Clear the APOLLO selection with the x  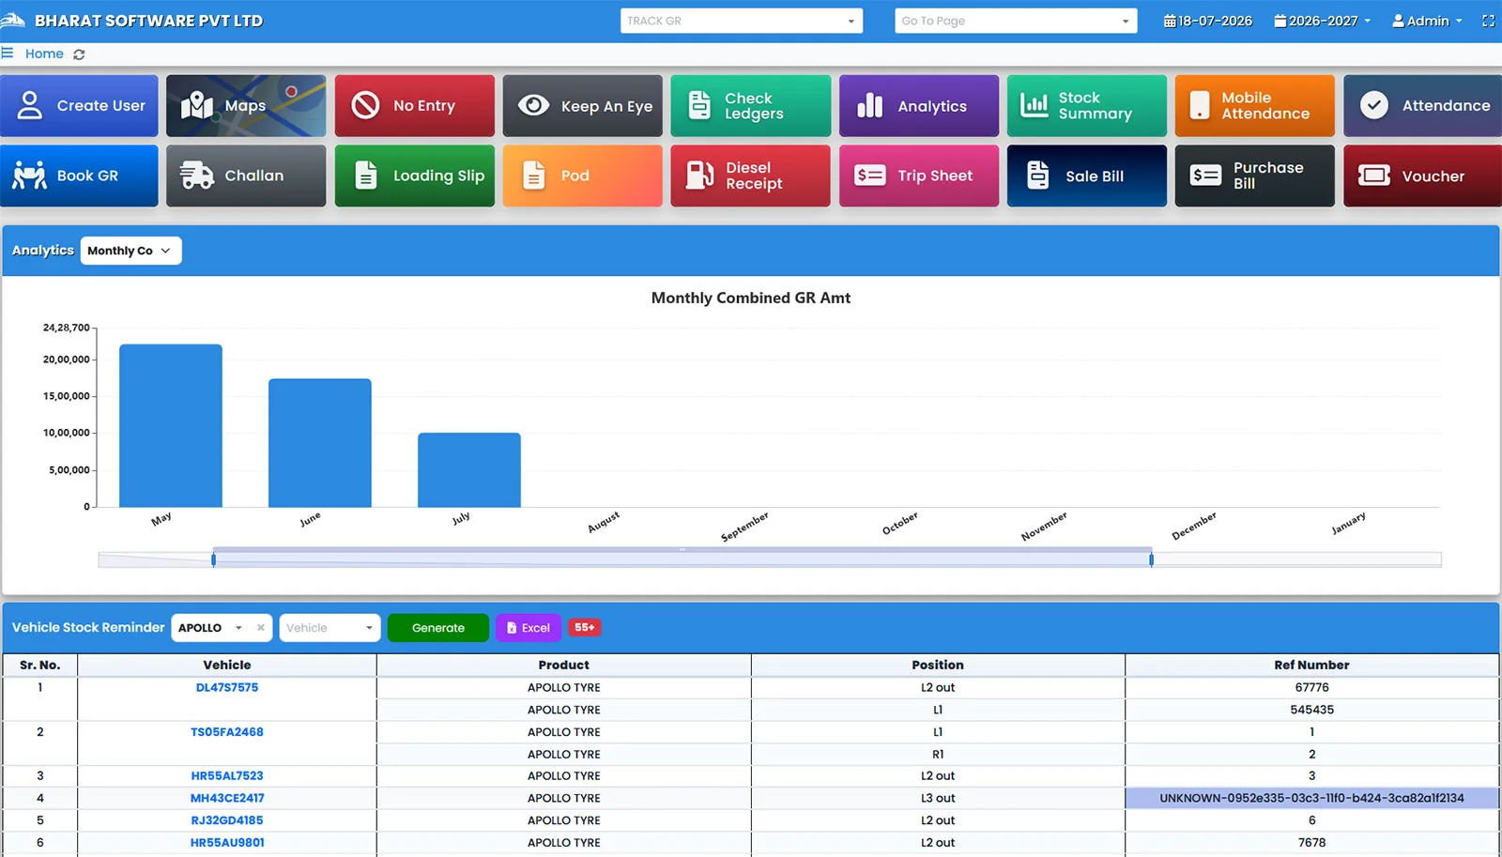pyautogui.click(x=261, y=628)
